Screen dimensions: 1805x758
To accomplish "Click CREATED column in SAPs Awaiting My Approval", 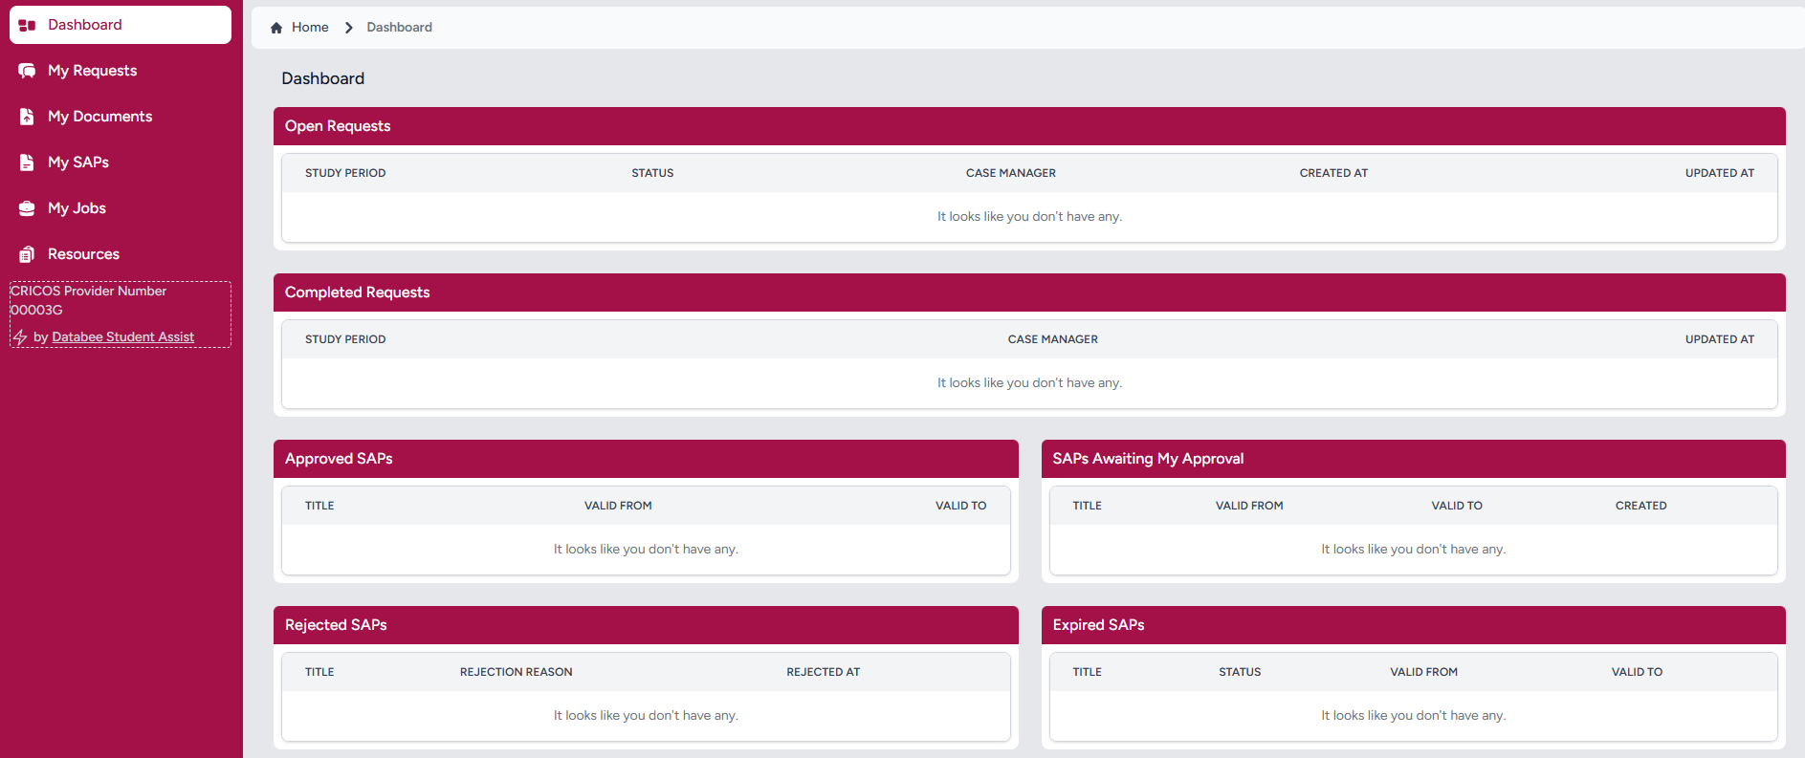I will point(1640,506).
